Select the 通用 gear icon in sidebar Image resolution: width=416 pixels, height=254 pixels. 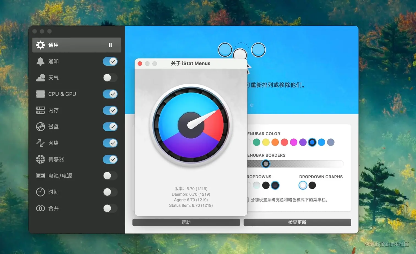(x=40, y=45)
